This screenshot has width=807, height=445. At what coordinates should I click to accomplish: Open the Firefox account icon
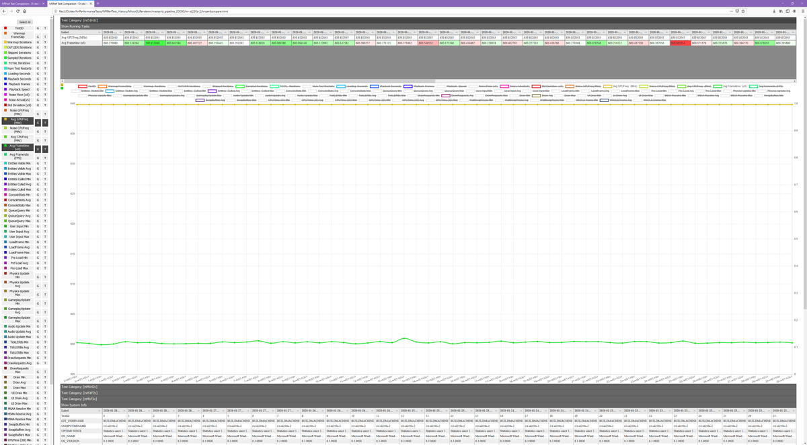point(794,11)
